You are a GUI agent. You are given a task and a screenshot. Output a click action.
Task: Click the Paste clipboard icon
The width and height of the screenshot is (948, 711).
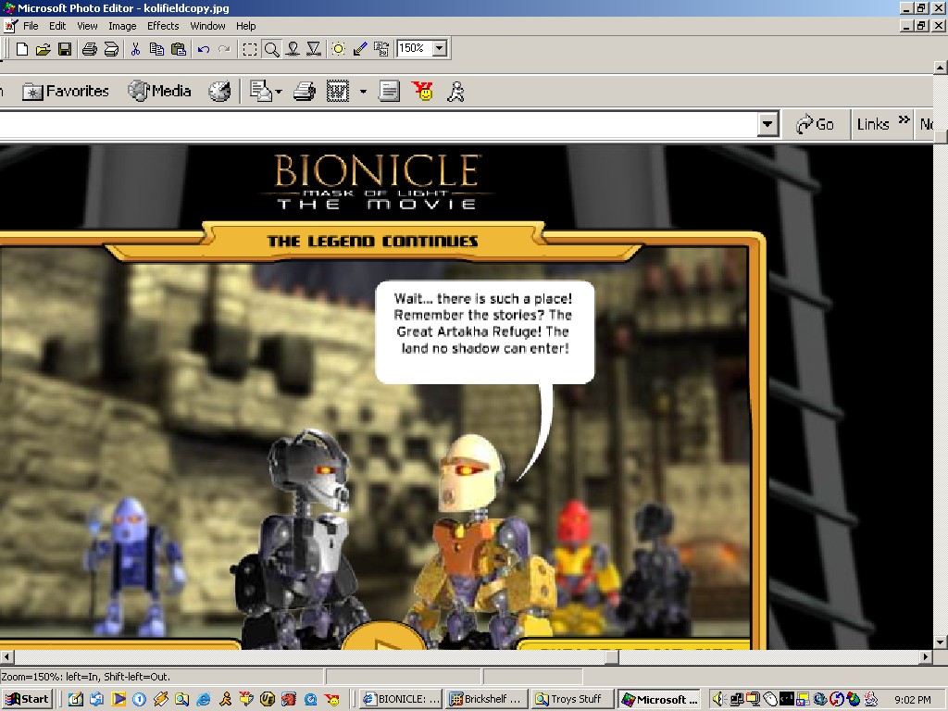179,49
